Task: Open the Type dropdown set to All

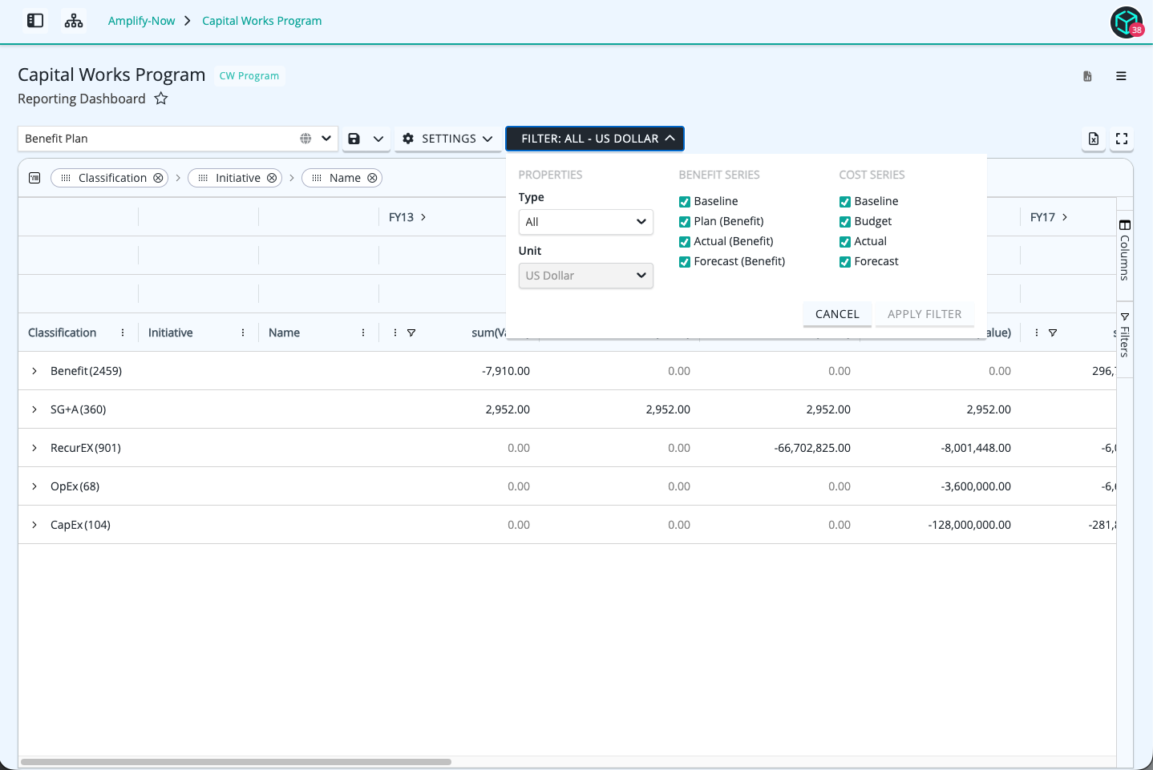Action: [x=586, y=222]
